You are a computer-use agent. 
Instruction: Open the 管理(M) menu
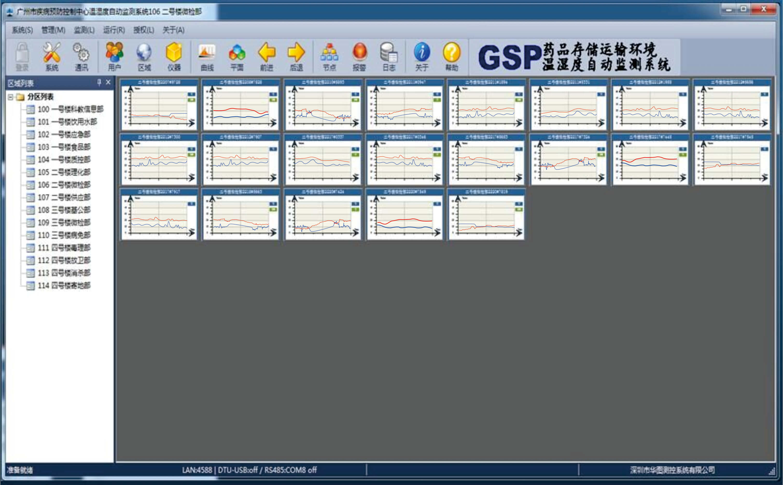pyautogui.click(x=53, y=30)
